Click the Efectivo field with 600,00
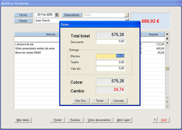This screenshot has width=182, height=130. [x=111, y=56]
